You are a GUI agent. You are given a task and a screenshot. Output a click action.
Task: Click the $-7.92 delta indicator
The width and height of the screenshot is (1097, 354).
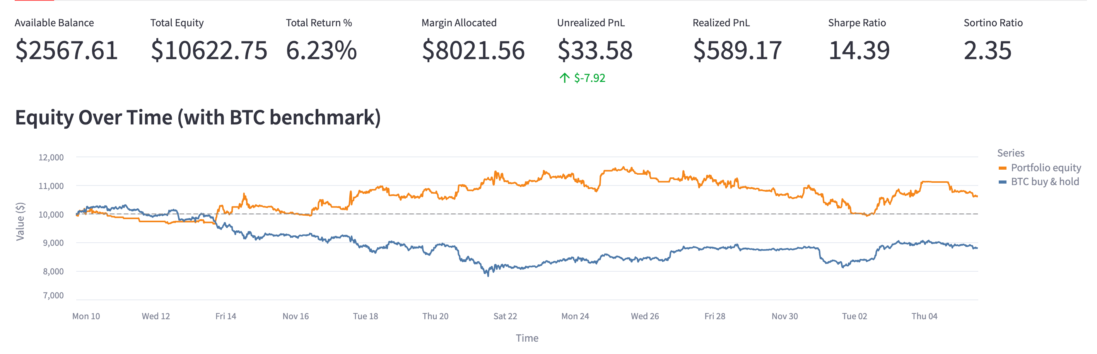(590, 78)
